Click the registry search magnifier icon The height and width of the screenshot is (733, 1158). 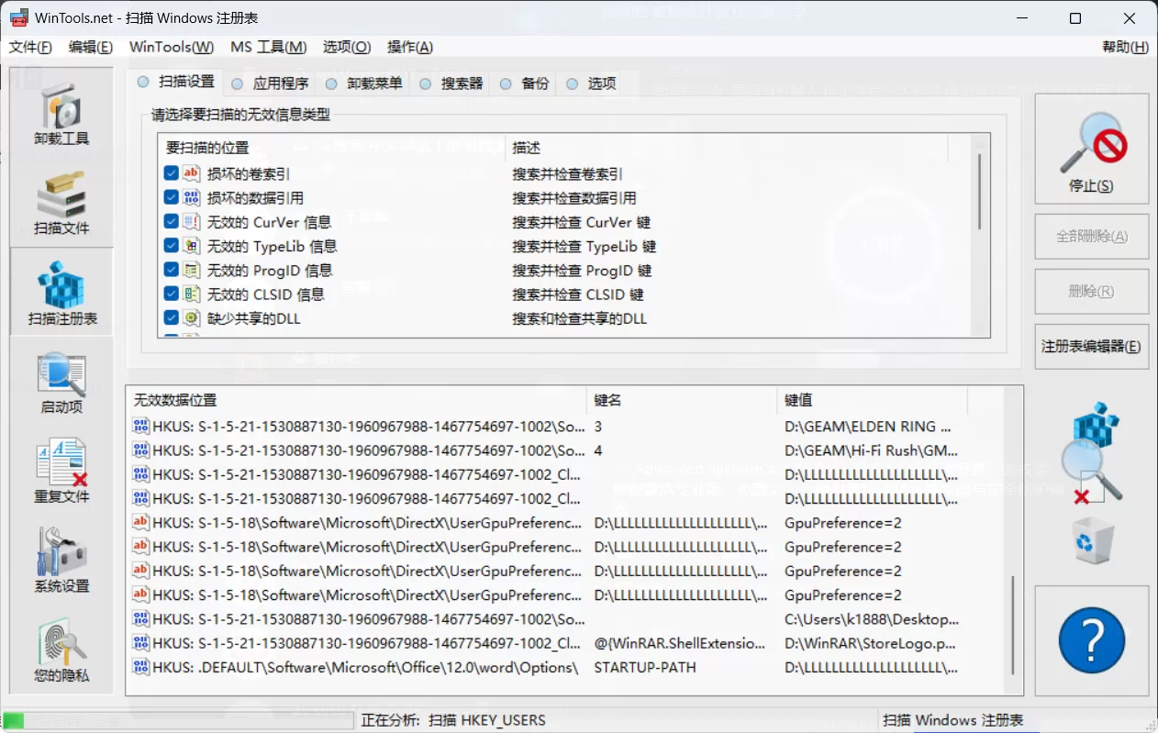(1091, 452)
